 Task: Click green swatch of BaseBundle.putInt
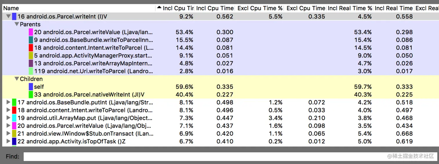tap(14, 102)
